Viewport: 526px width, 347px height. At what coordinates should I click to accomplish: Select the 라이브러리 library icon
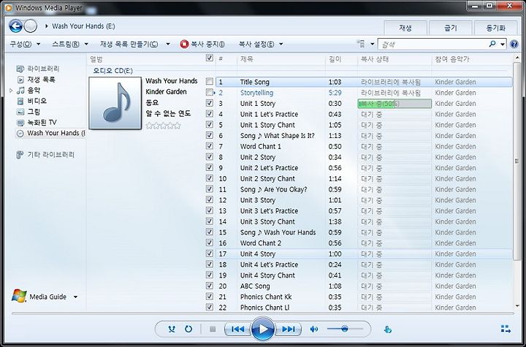20,69
